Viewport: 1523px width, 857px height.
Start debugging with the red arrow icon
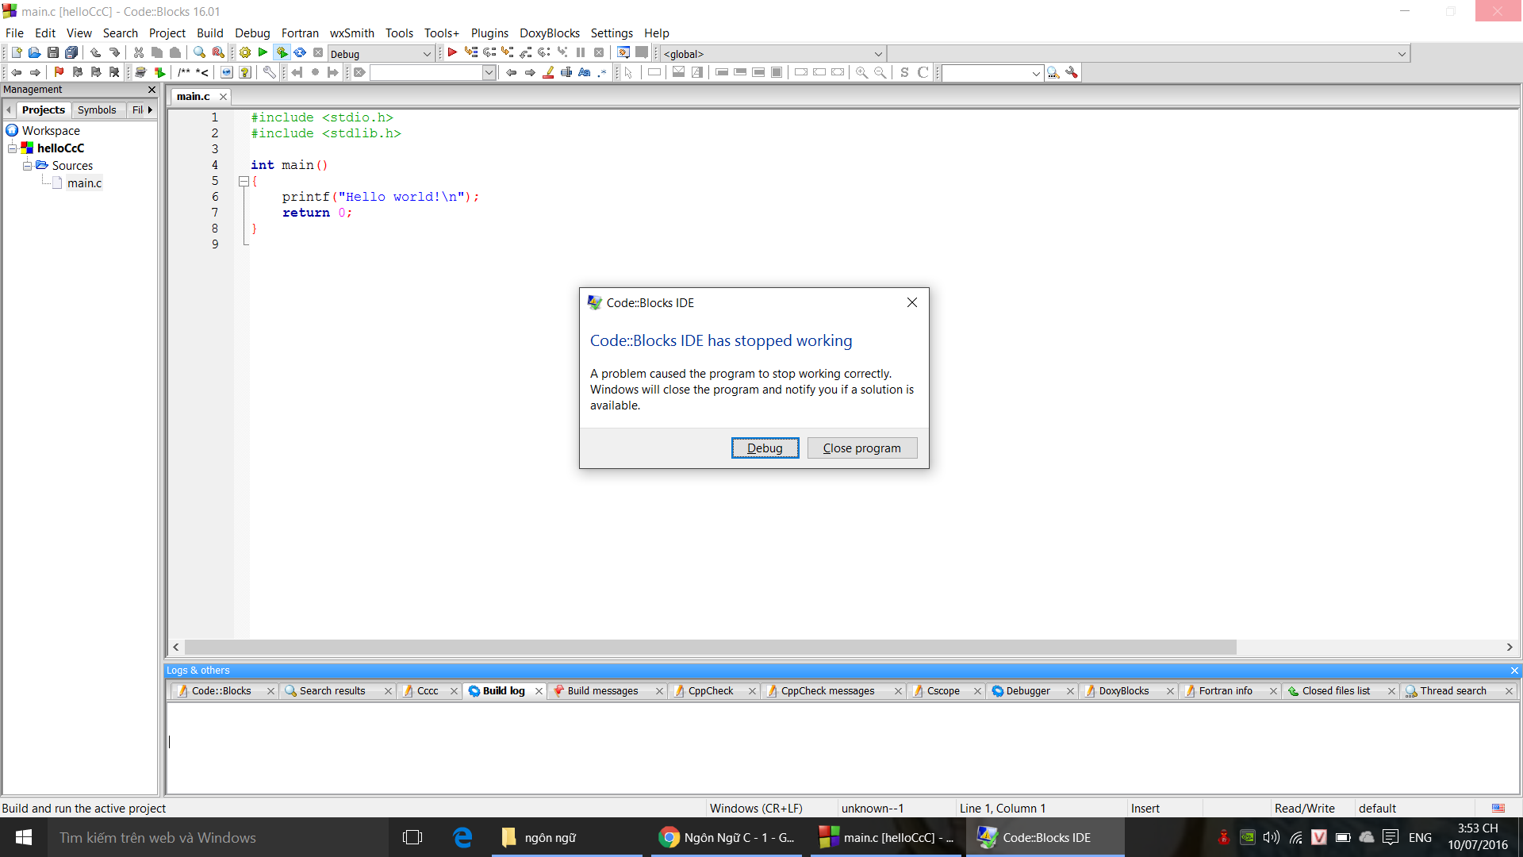point(452,53)
